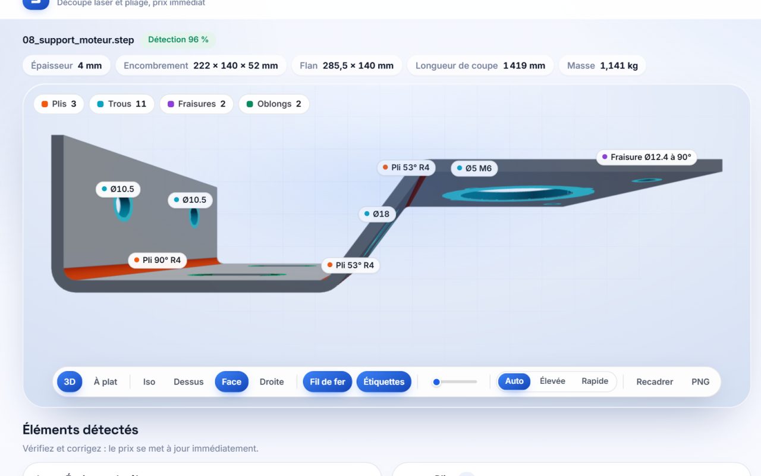761x476 pixels.
Task: Toggle the Trous 11 legend chip
Action: point(122,104)
